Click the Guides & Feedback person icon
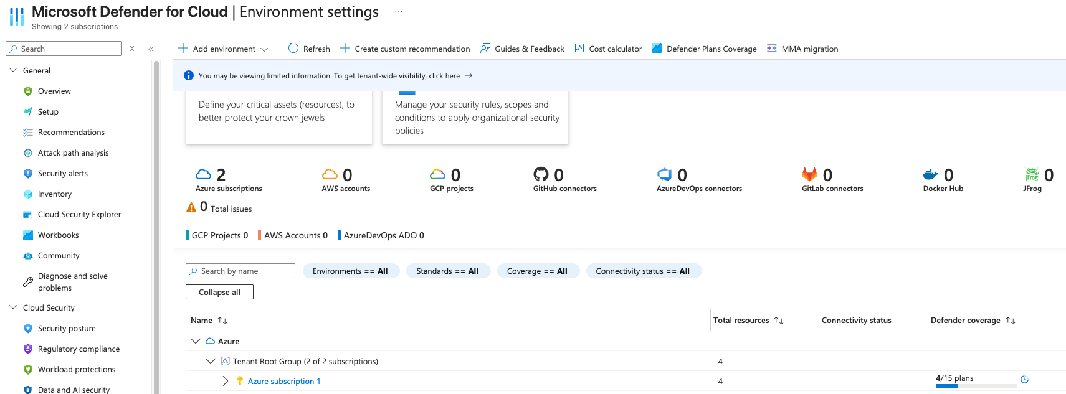 click(x=485, y=48)
